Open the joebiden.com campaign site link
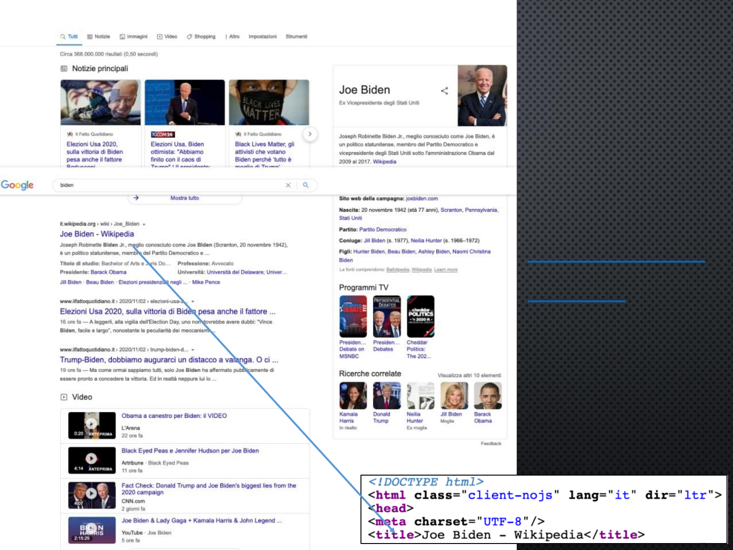733x550 pixels. [x=422, y=198]
